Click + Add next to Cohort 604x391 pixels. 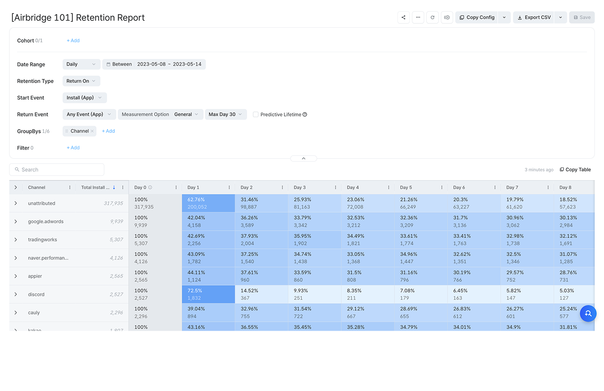pyautogui.click(x=73, y=40)
